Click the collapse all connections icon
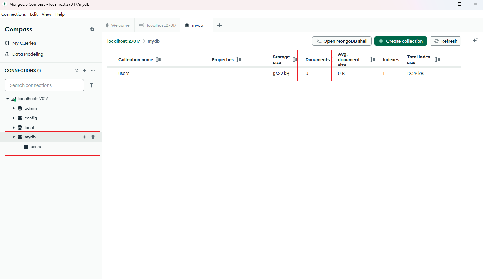 click(x=76, y=71)
